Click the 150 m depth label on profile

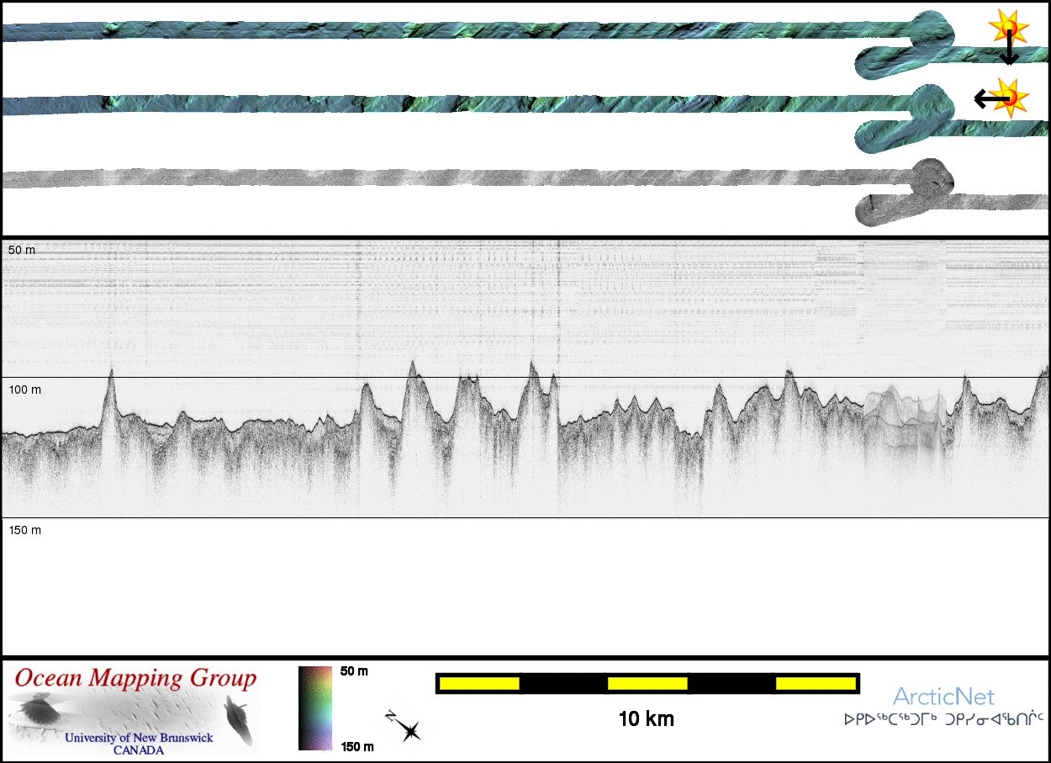click(24, 530)
